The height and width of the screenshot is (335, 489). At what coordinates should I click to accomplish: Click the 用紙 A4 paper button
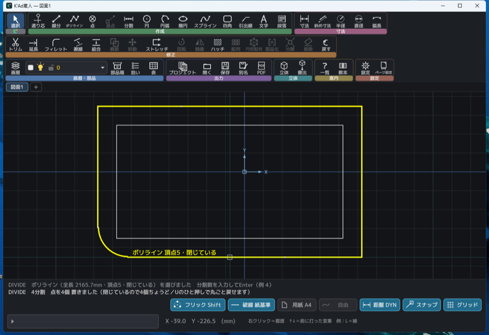[x=297, y=305]
